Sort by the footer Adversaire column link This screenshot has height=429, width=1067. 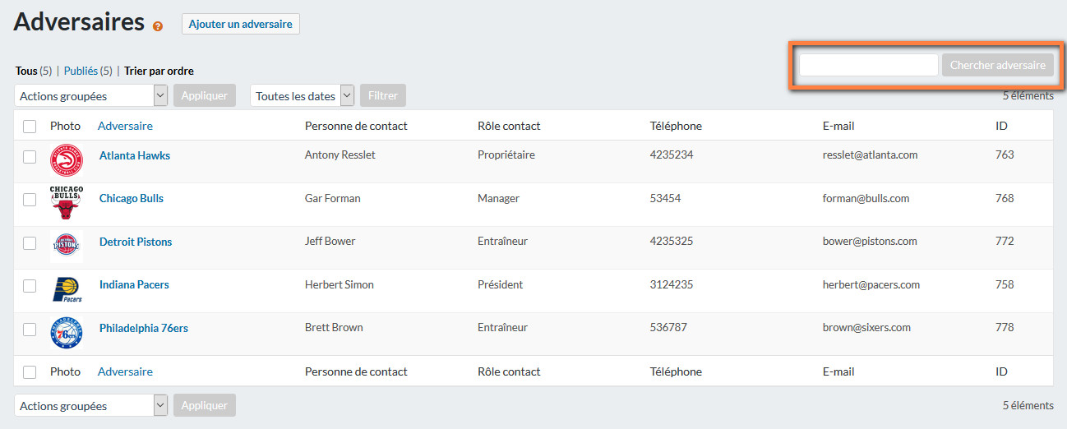click(125, 371)
